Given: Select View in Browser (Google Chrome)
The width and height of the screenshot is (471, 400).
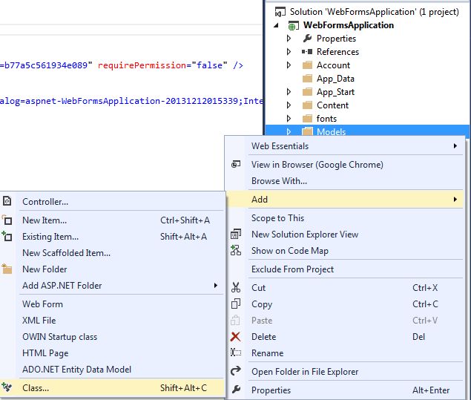Looking at the screenshot, I should [345, 165].
